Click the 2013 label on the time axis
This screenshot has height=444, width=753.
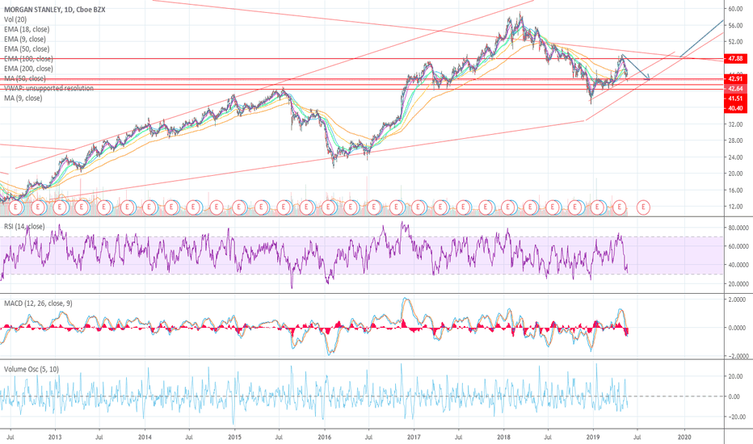pyautogui.click(x=55, y=438)
